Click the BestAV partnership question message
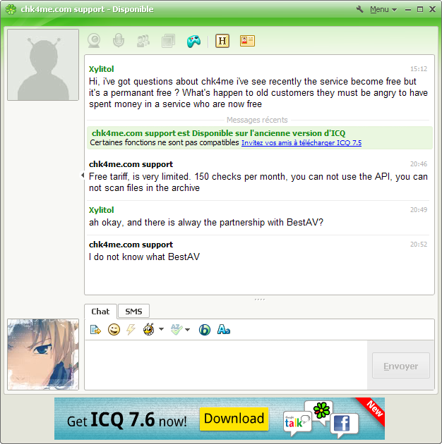This screenshot has height=444, width=442. (x=206, y=222)
